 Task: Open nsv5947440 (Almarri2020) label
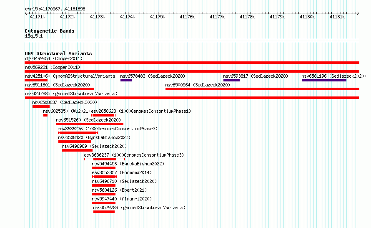(x=122, y=199)
